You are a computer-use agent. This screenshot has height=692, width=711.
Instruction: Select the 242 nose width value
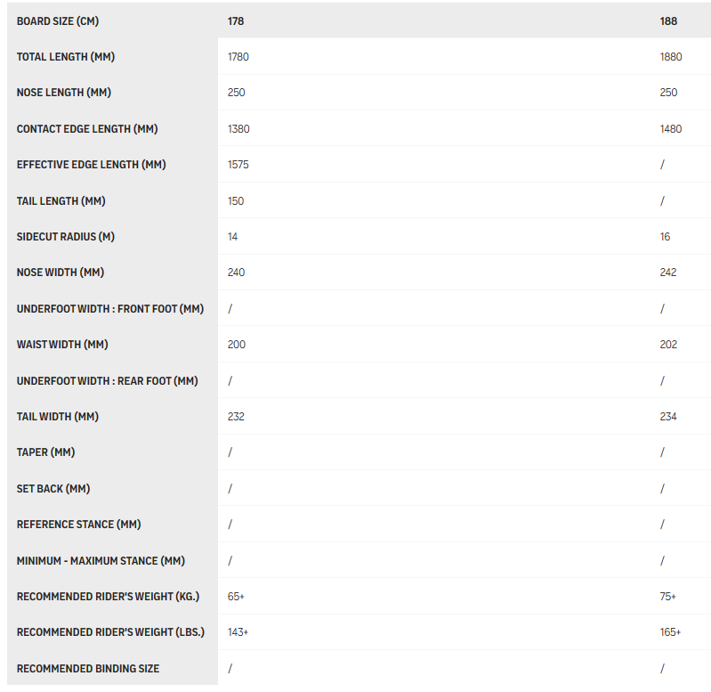tap(668, 273)
